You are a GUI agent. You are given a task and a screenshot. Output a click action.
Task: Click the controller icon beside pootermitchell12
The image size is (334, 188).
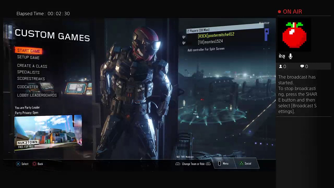[184, 37]
